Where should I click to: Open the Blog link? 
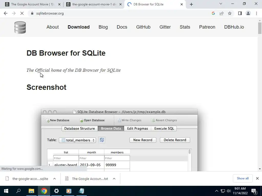click(x=103, y=27)
